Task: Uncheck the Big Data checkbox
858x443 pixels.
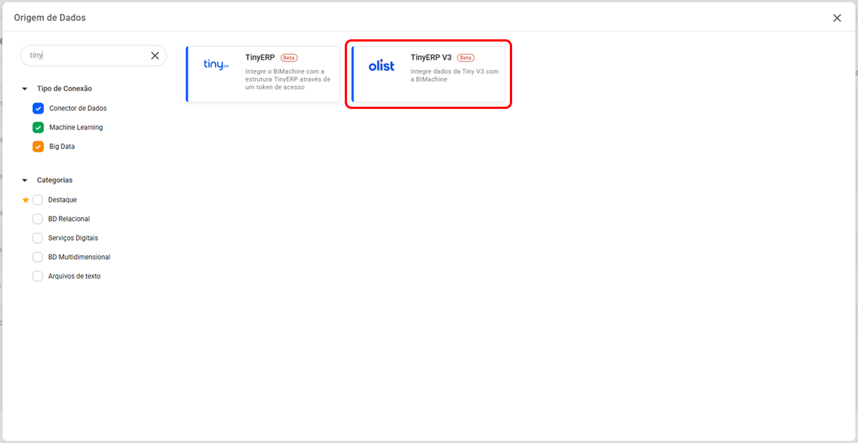Action: [38, 147]
